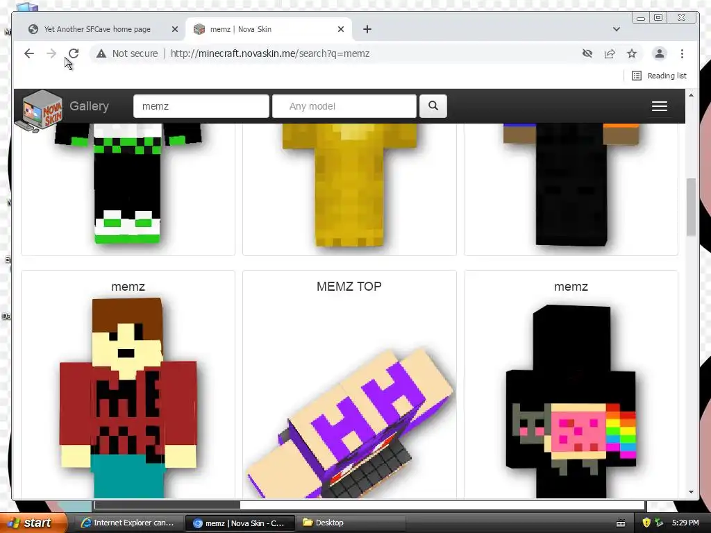Viewport: 711px width, 533px height.
Task: Click the taskbar clock showing 5:29 PM
Action: pyautogui.click(x=685, y=523)
